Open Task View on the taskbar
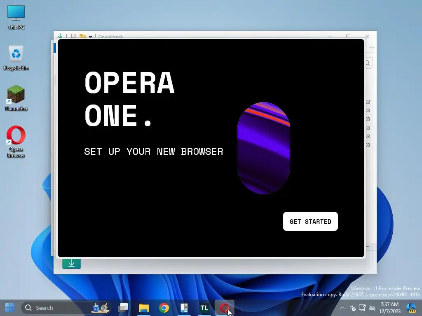Image resolution: width=422 pixels, height=316 pixels. 123,308
